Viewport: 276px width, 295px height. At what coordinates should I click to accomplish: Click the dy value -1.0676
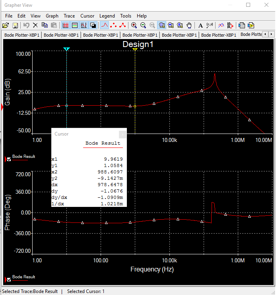coord(112,191)
